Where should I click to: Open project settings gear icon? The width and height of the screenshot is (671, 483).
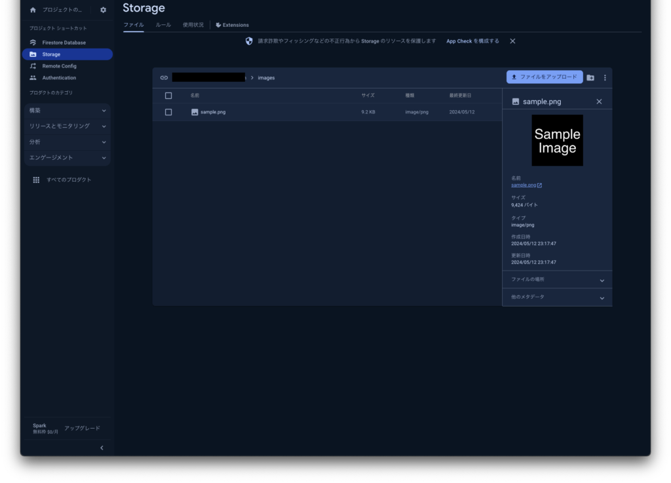pos(103,10)
